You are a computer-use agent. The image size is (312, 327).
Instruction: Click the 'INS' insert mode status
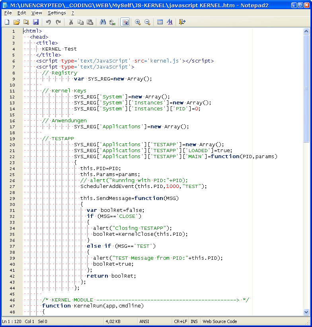coord(194,321)
